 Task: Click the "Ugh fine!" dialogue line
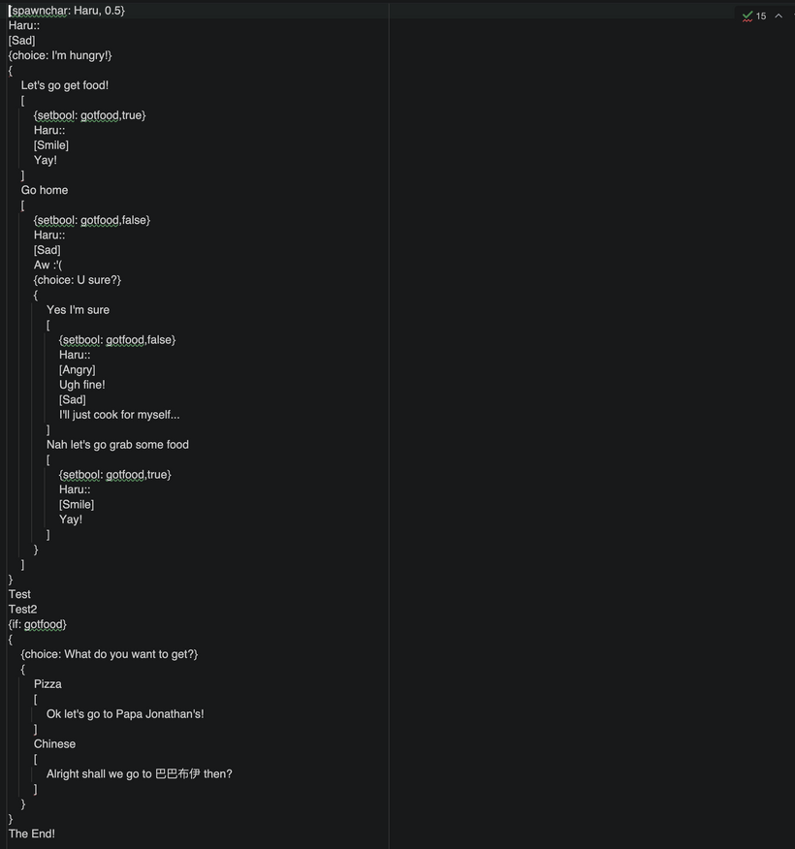[81, 385]
